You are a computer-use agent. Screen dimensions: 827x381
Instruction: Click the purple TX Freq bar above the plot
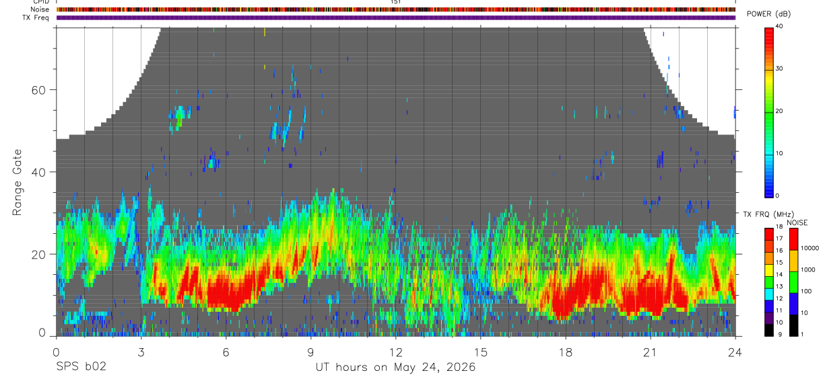click(x=395, y=17)
